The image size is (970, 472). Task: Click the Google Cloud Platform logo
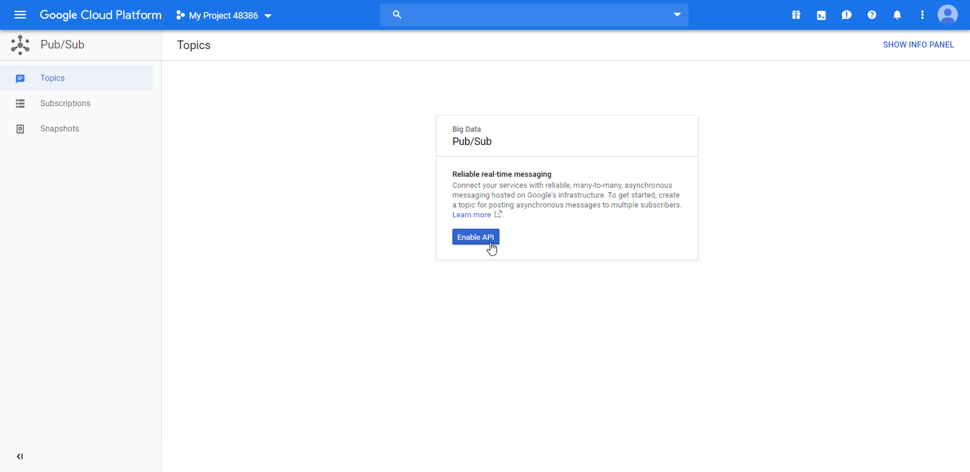point(101,15)
